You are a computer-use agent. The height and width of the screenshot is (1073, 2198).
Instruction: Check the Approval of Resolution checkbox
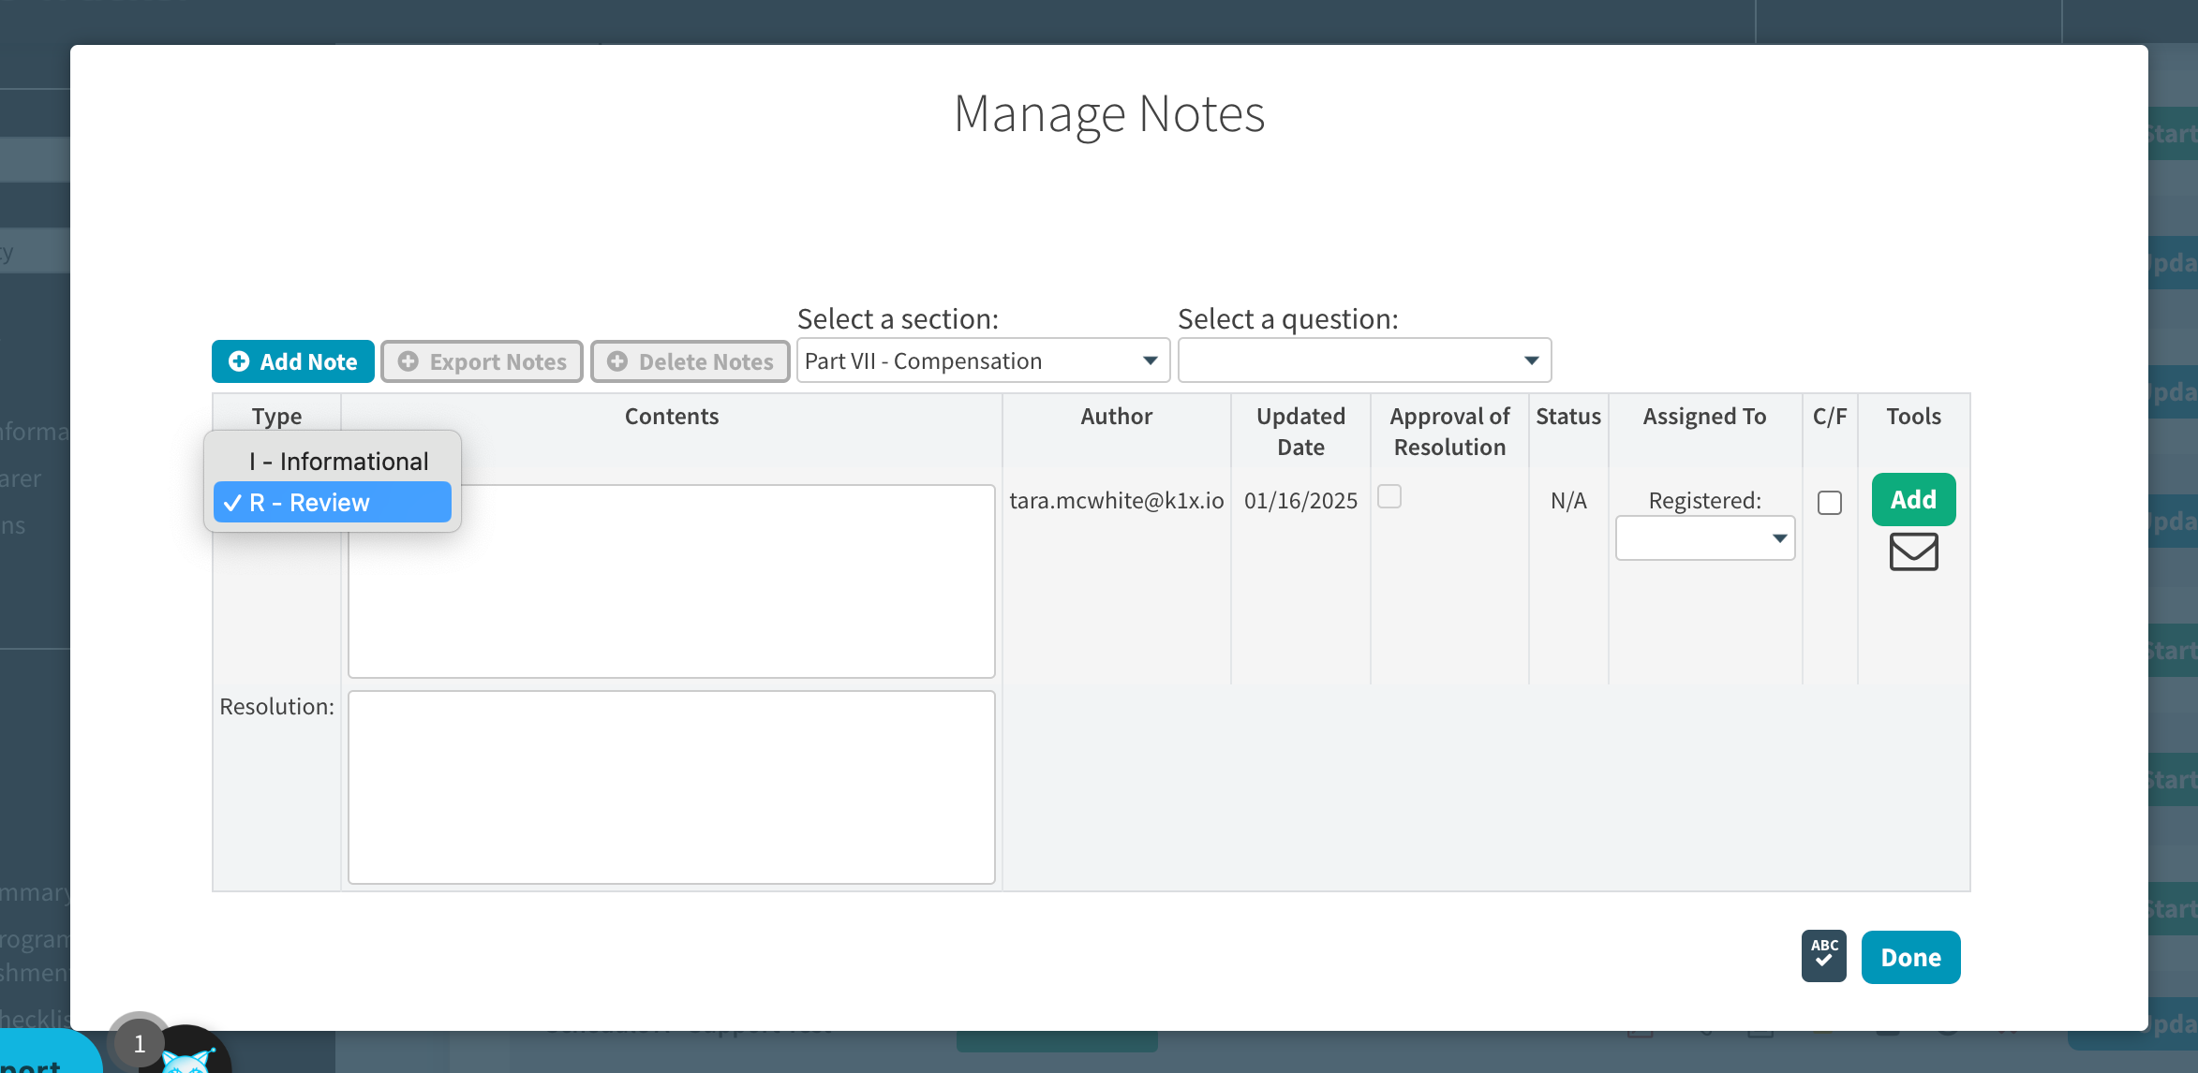(x=1389, y=496)
